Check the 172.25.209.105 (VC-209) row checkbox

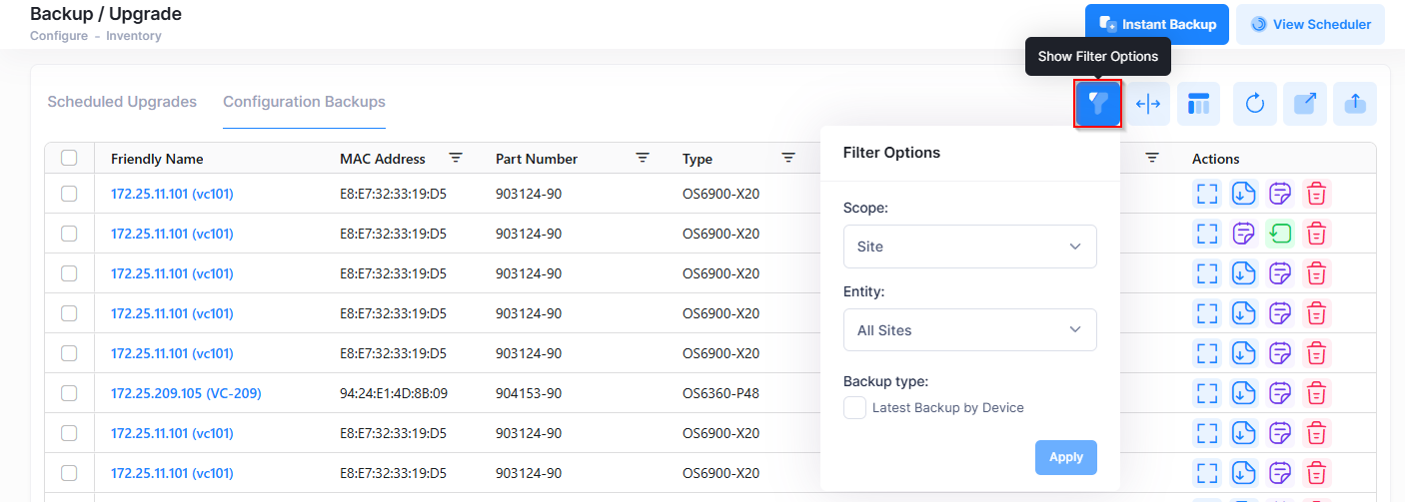[x=69, y=393]
